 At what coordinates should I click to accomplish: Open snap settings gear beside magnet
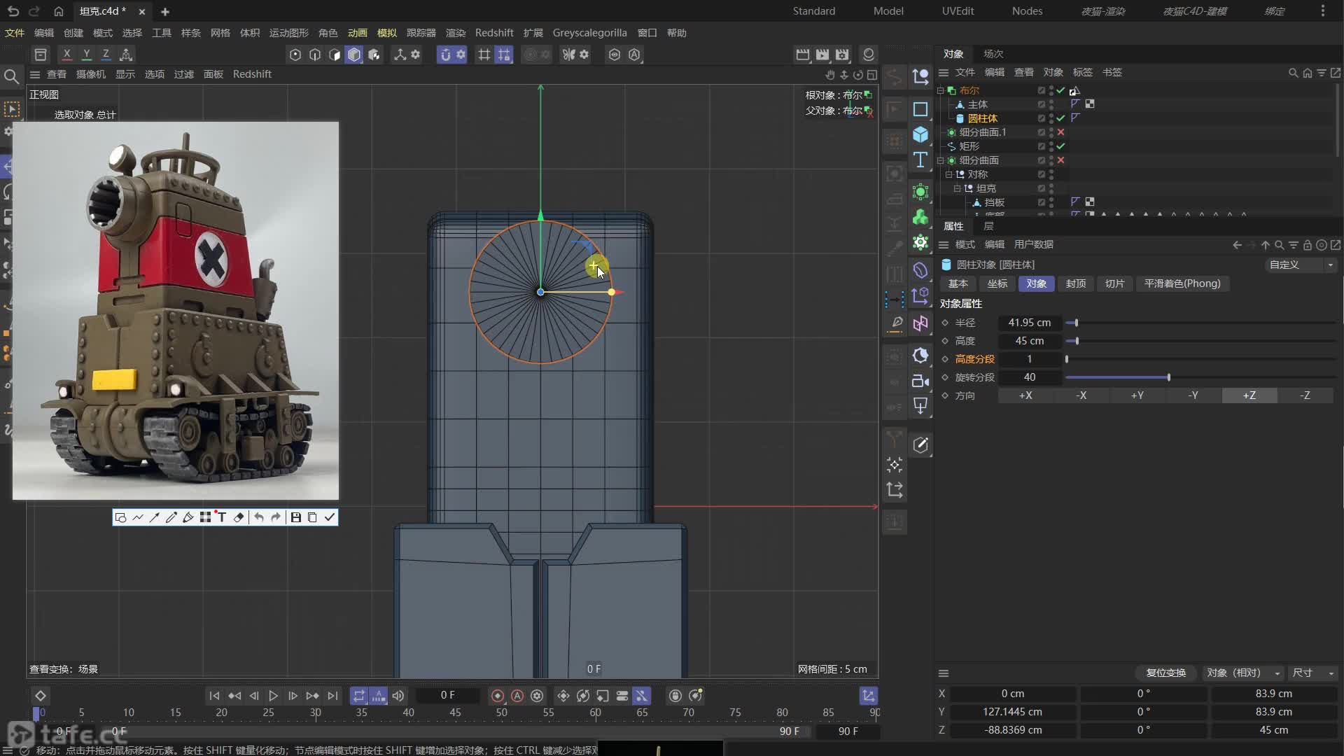(x=461, y=55)
